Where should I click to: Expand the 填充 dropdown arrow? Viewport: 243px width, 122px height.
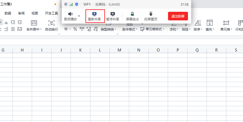(214, 29)
